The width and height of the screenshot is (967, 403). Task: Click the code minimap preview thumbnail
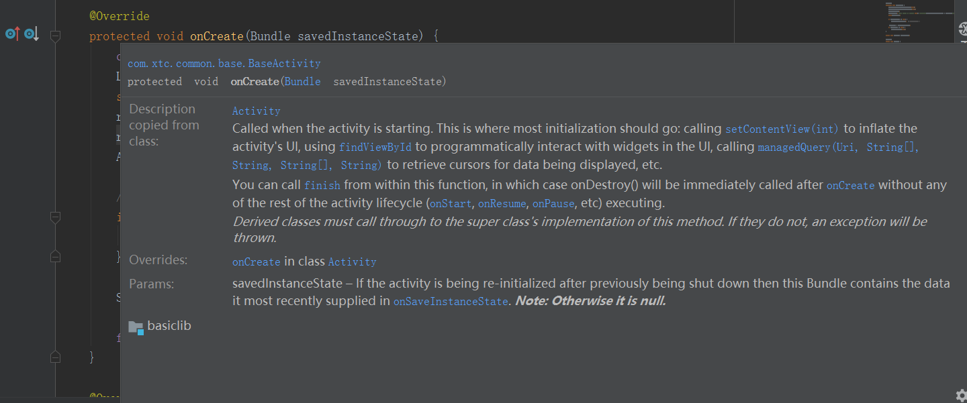920,21
